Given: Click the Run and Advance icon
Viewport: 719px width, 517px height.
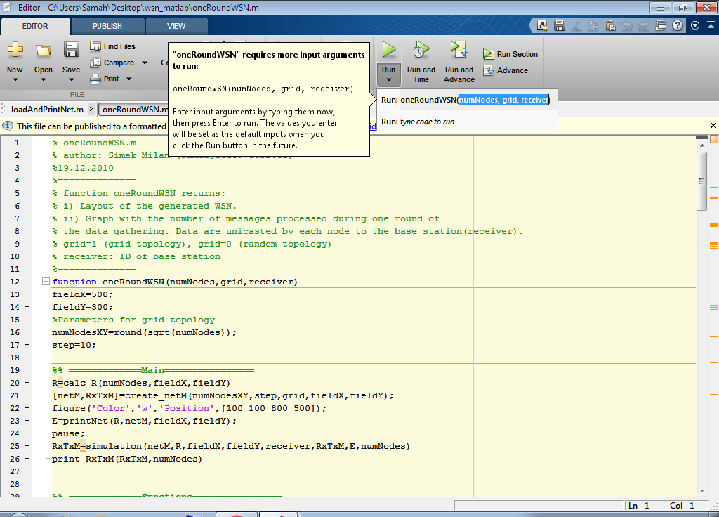Looking at the screenshot, I should (x=459, y=50).
